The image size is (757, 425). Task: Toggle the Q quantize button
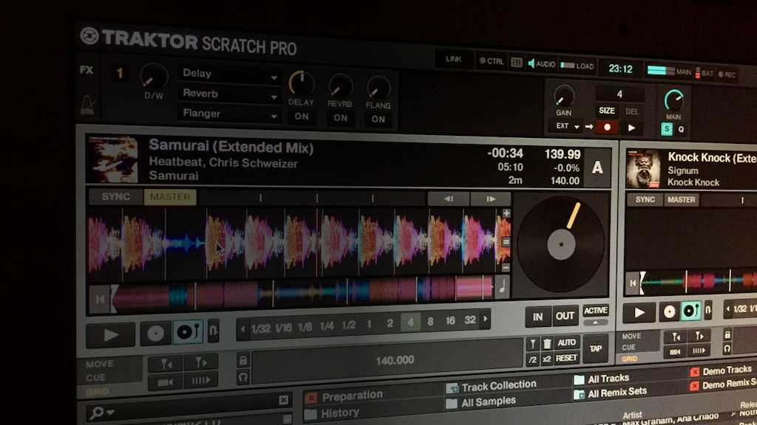pos(681,130)
